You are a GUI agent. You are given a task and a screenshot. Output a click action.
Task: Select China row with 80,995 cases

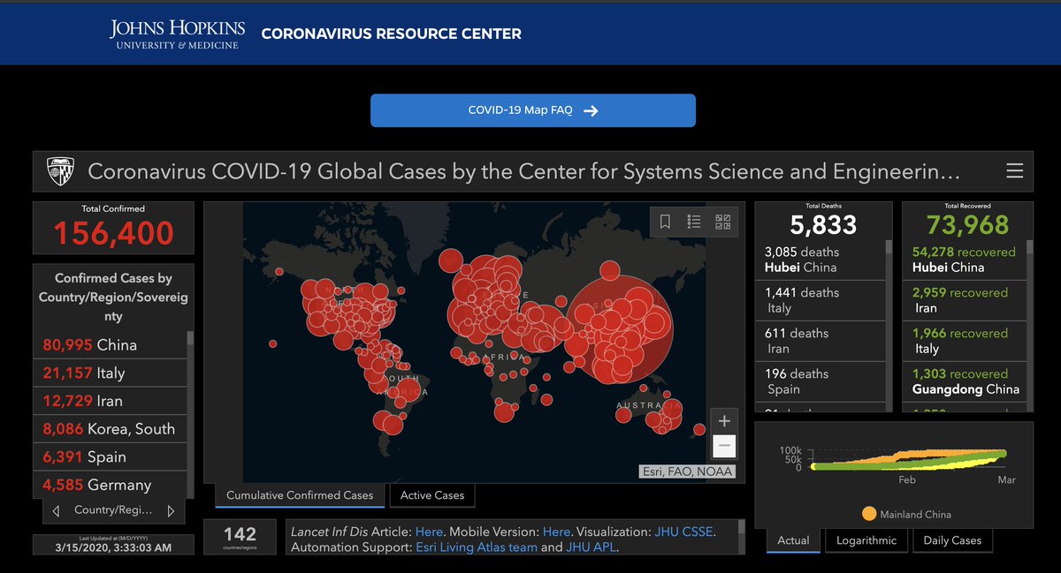tap(110, 344)
